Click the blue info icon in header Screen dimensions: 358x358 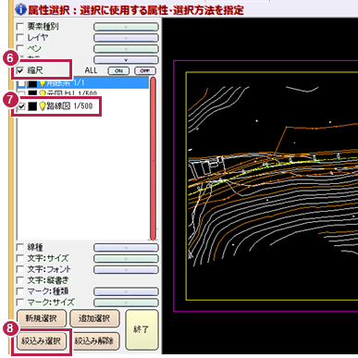tap(20, 10)
